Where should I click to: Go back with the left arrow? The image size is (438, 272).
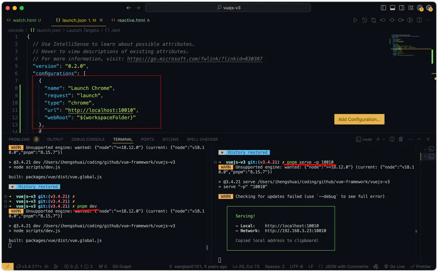tap(128, 8)
